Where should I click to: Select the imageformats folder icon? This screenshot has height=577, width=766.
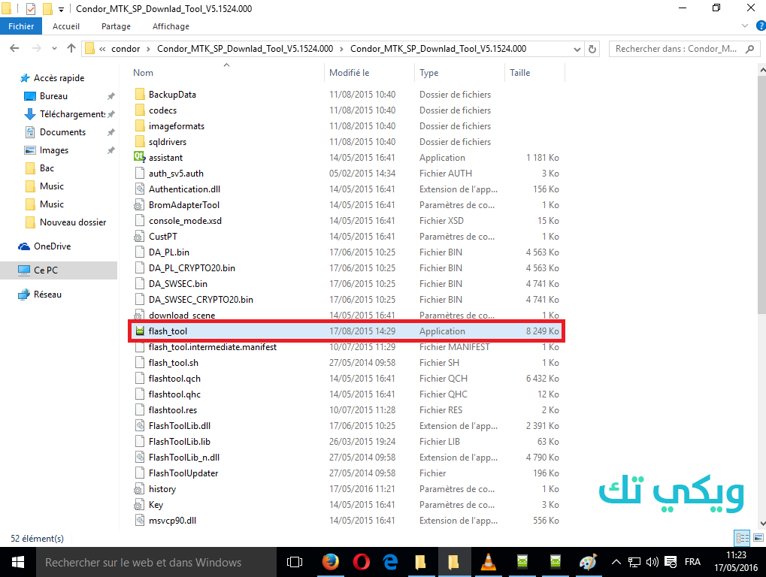140,126
